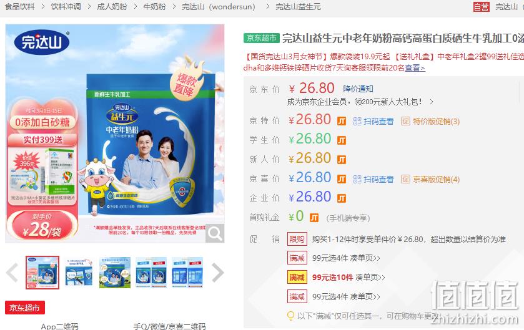Click QR code icon beside 京特价
Image resolution: width=524 pixels, height=330 pixels.
tap(357, 121)
